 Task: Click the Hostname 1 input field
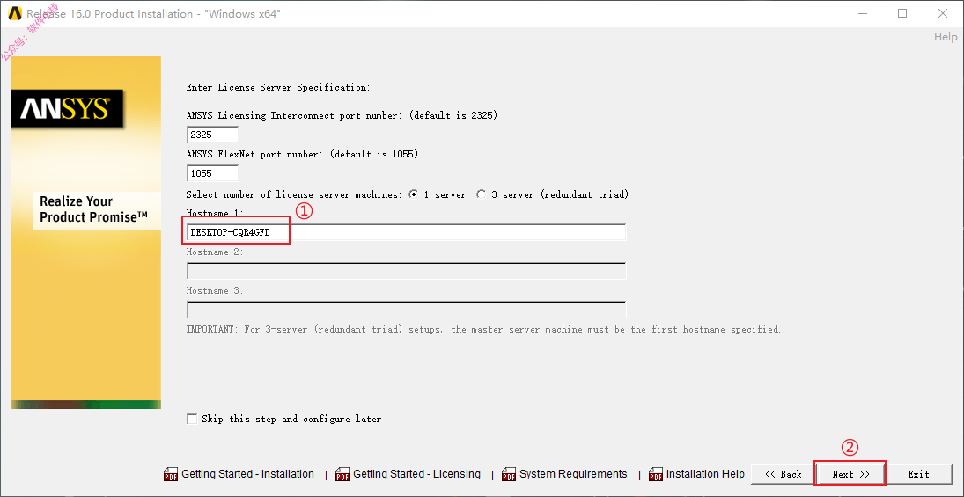[x=406, y=233]
